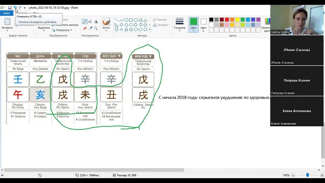Pick the black color swatch

coord(211,20)
